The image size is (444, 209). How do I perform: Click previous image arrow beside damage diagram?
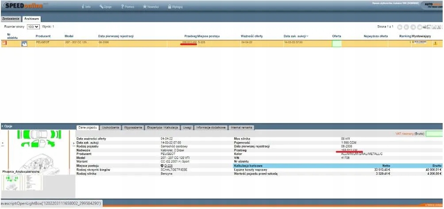3,143
